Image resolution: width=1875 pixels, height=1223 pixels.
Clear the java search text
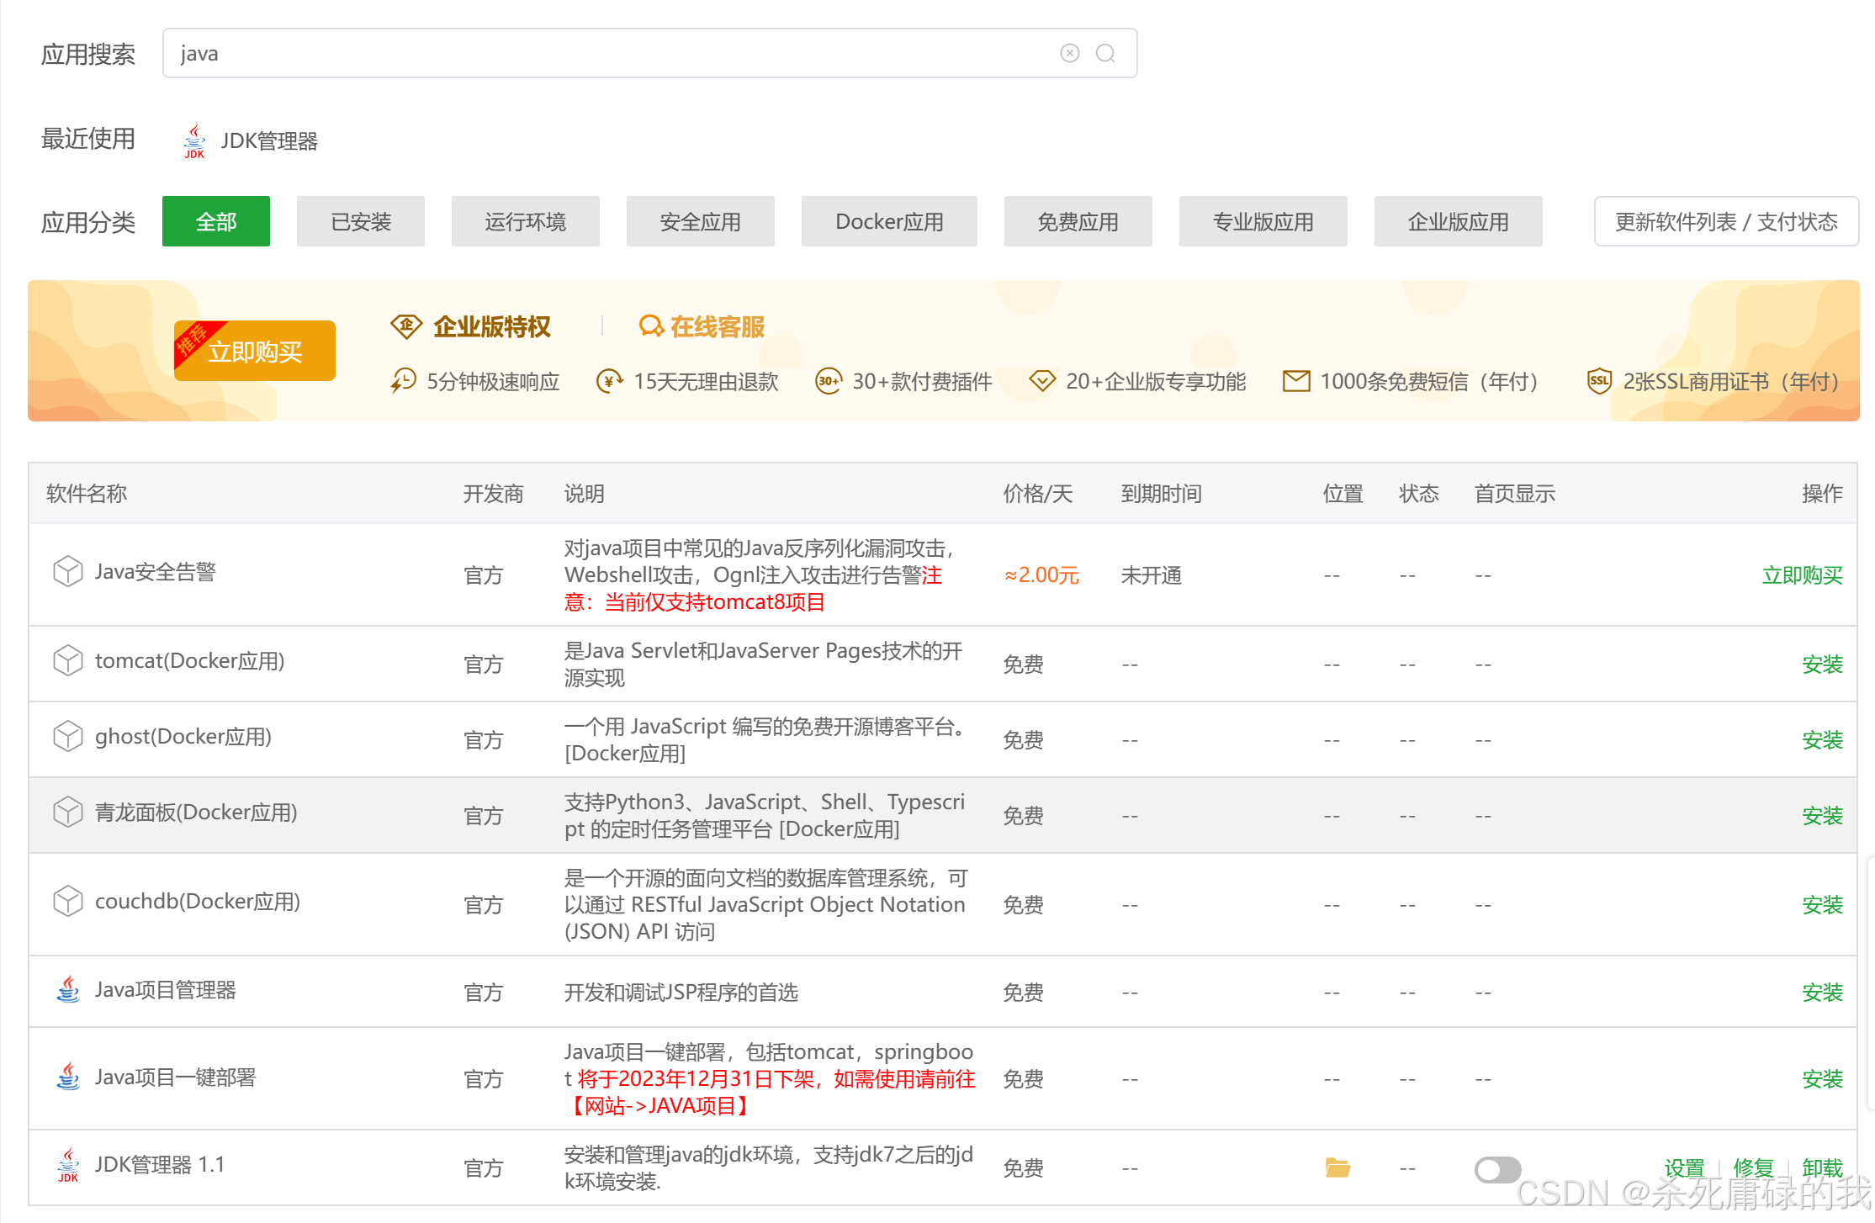(1069, 53)
